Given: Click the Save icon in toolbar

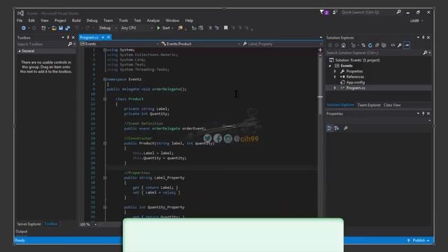Looking at the screenshot, I should pos(61,28).
